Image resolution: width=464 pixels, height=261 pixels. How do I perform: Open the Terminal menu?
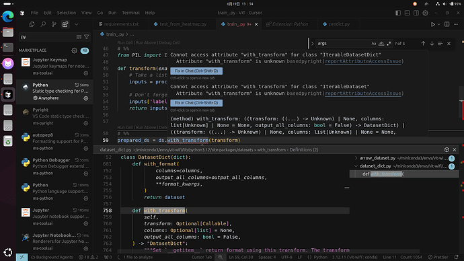pyautogui.click(x=130, y=13)
